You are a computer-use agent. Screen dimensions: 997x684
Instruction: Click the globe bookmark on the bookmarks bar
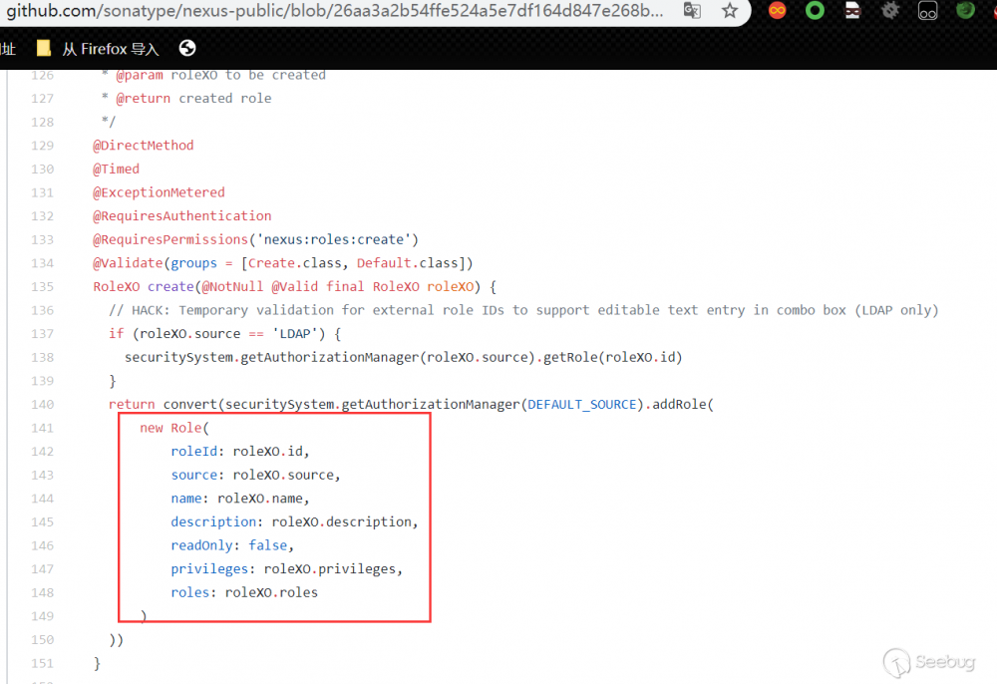187,47
